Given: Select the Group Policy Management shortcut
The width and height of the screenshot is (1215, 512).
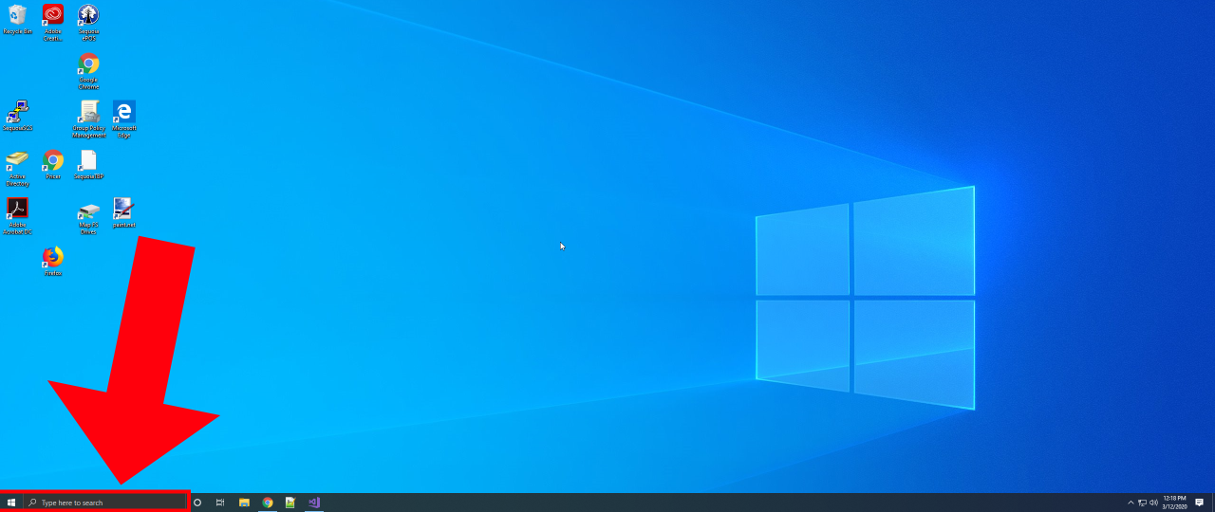Looking at the screenshot, I should [x=88, y=113].
